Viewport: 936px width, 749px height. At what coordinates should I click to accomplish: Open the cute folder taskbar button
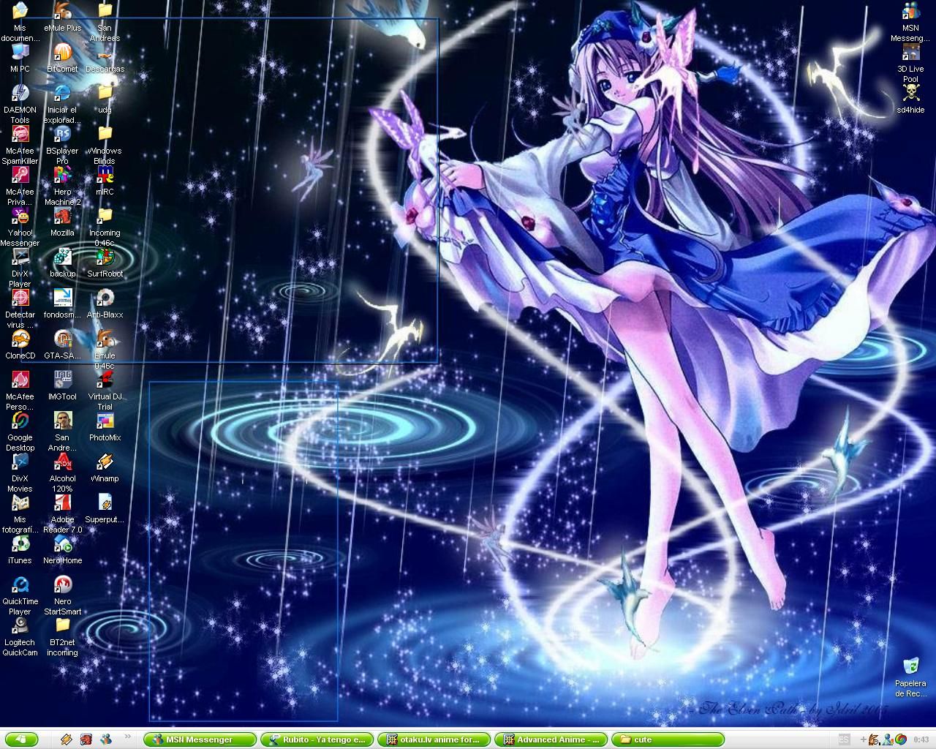[x=668, y=739]
